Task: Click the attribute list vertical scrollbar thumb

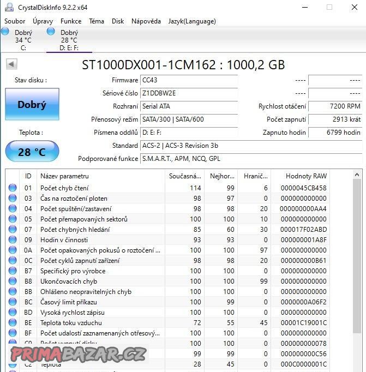Action: click(x=357, y=256)
